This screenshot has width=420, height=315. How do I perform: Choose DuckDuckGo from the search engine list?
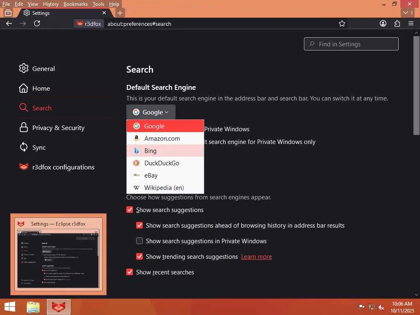pos(165,163)
